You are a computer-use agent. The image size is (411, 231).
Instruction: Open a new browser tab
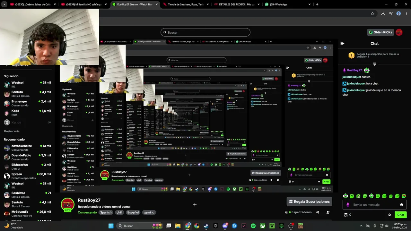click(317, 4)
